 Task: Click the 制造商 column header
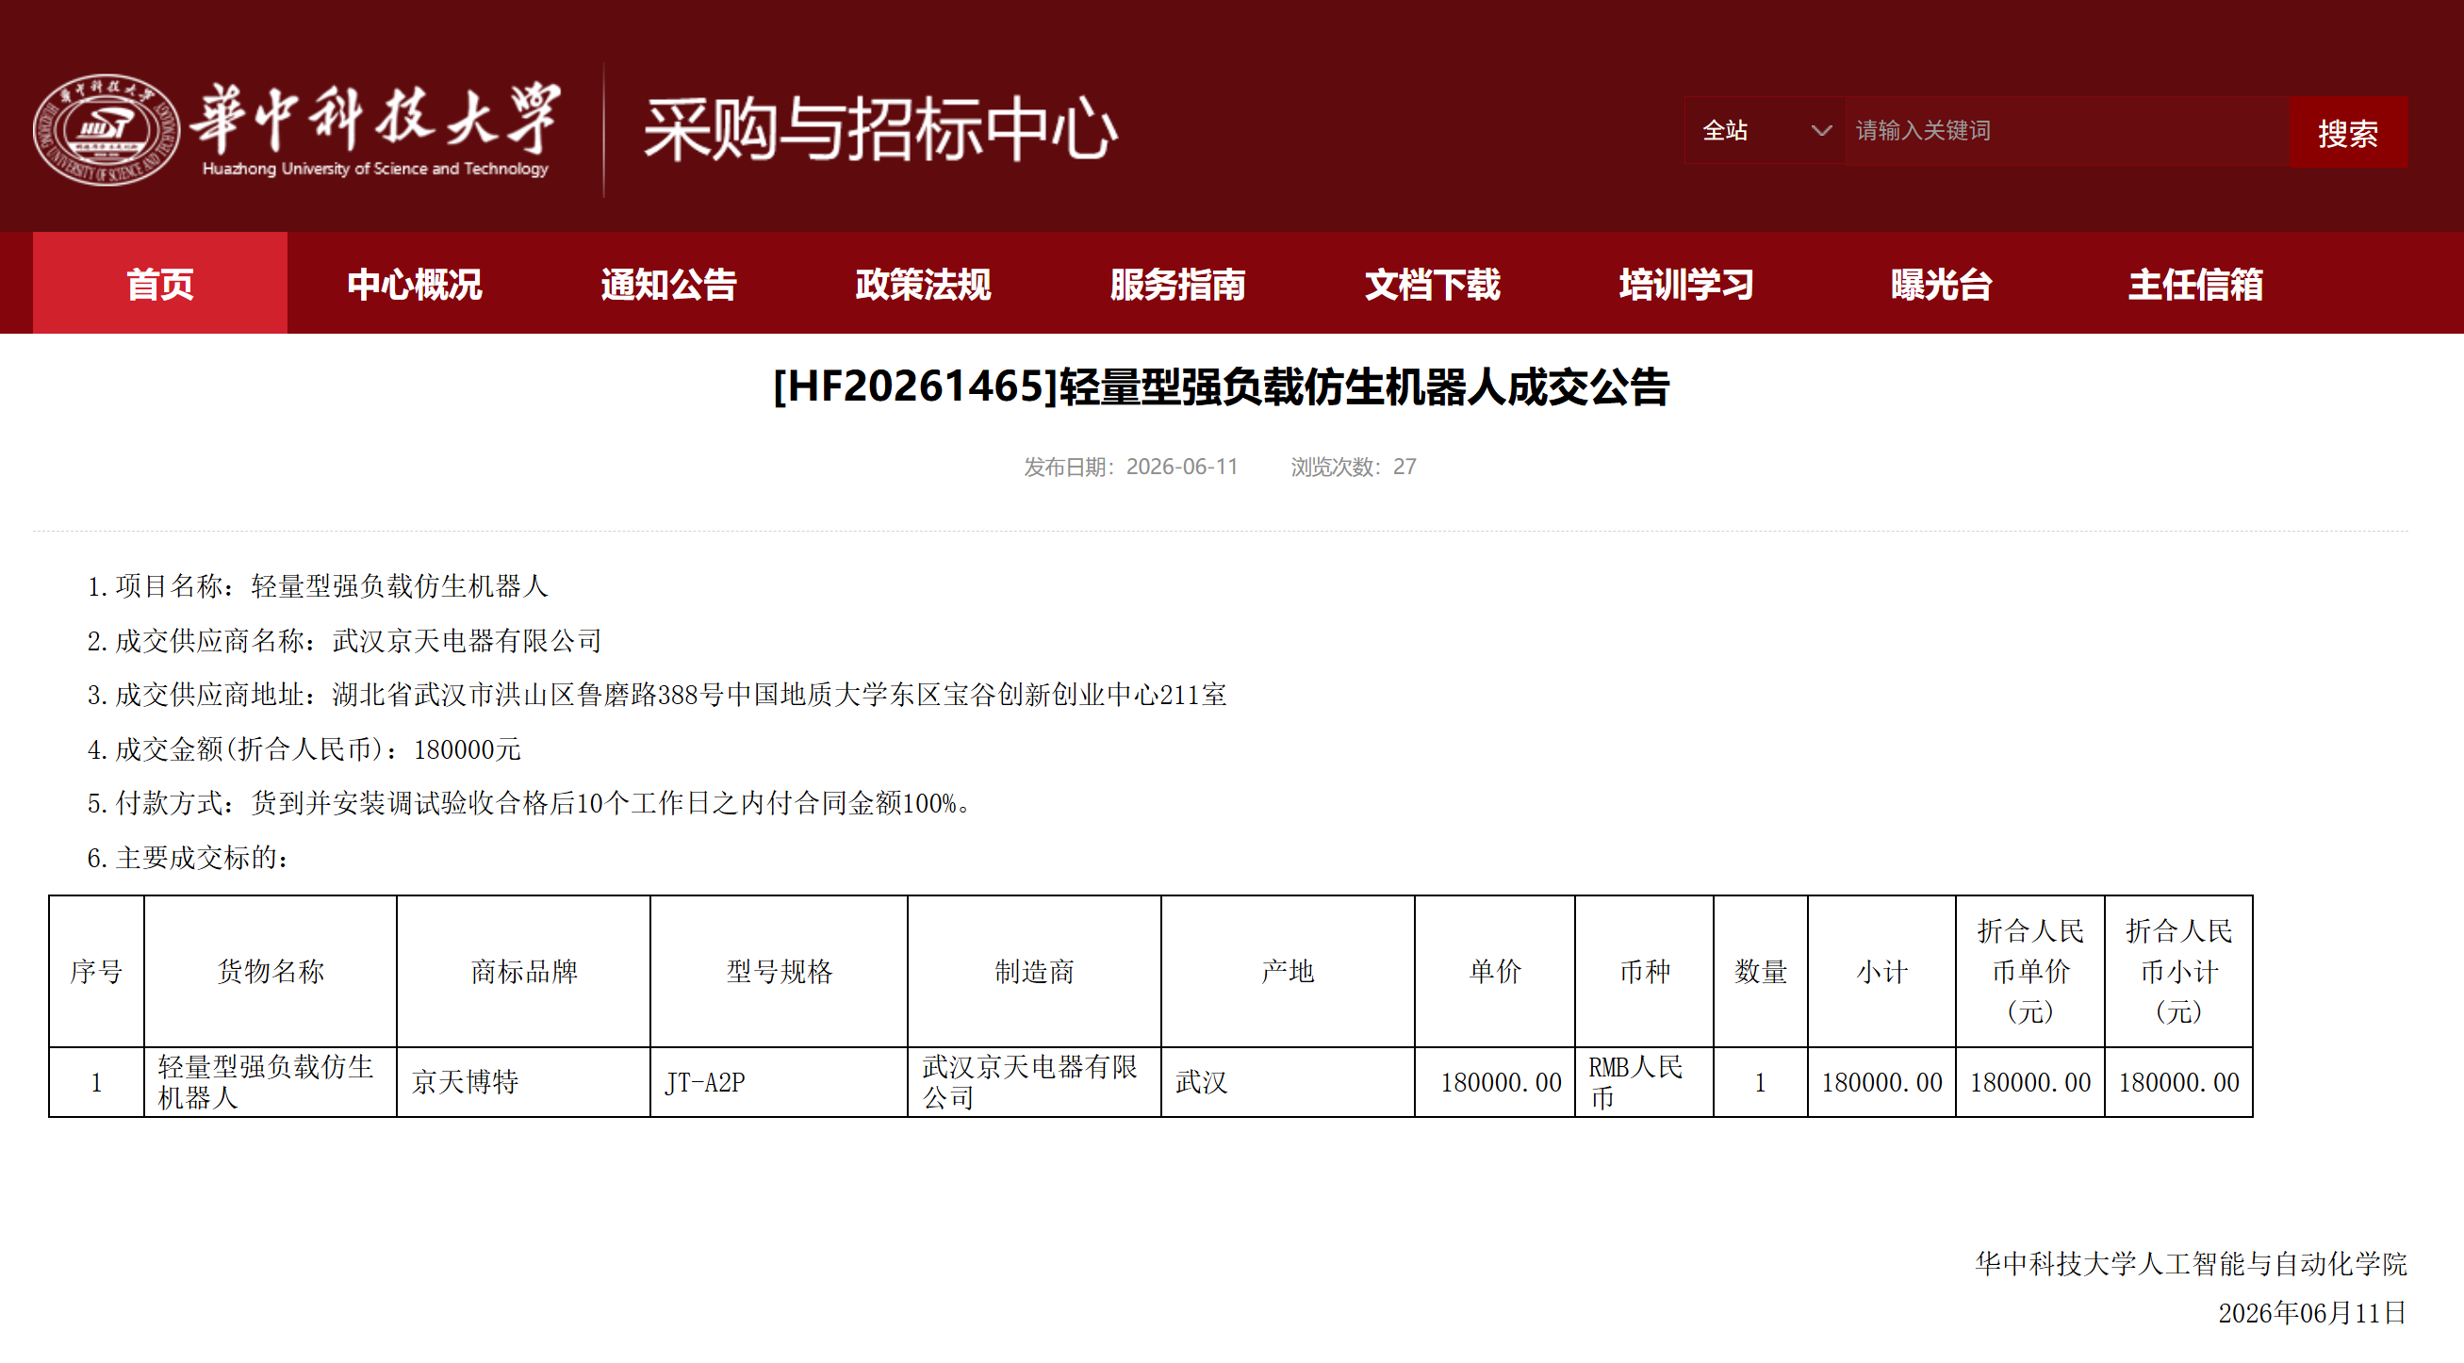pos(1035,972)
